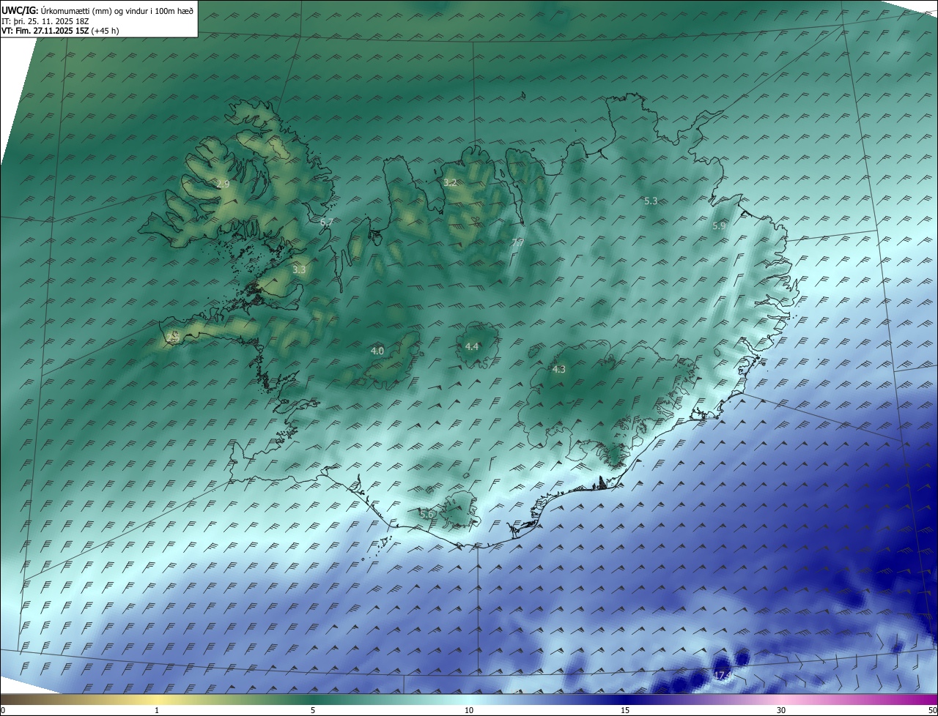Click the colour scale label 15
Viewport: 938px width, 716px height.
[x=625, y=710]
